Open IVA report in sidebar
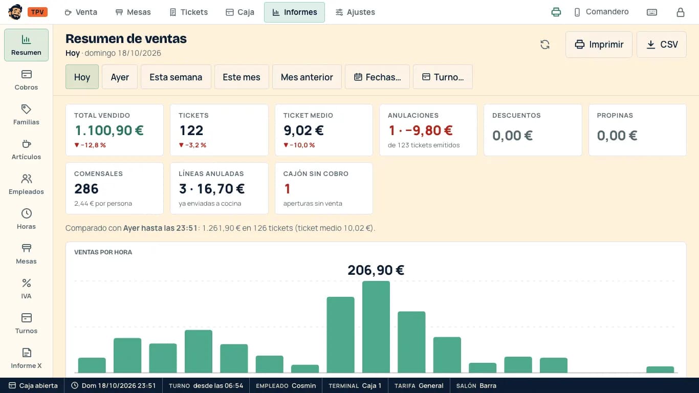 (26, 289)
